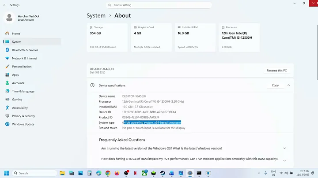Click the active Settings gear taskbar icon
The image size is (318, 178).
pyautogui.click(x=190, y=173)
